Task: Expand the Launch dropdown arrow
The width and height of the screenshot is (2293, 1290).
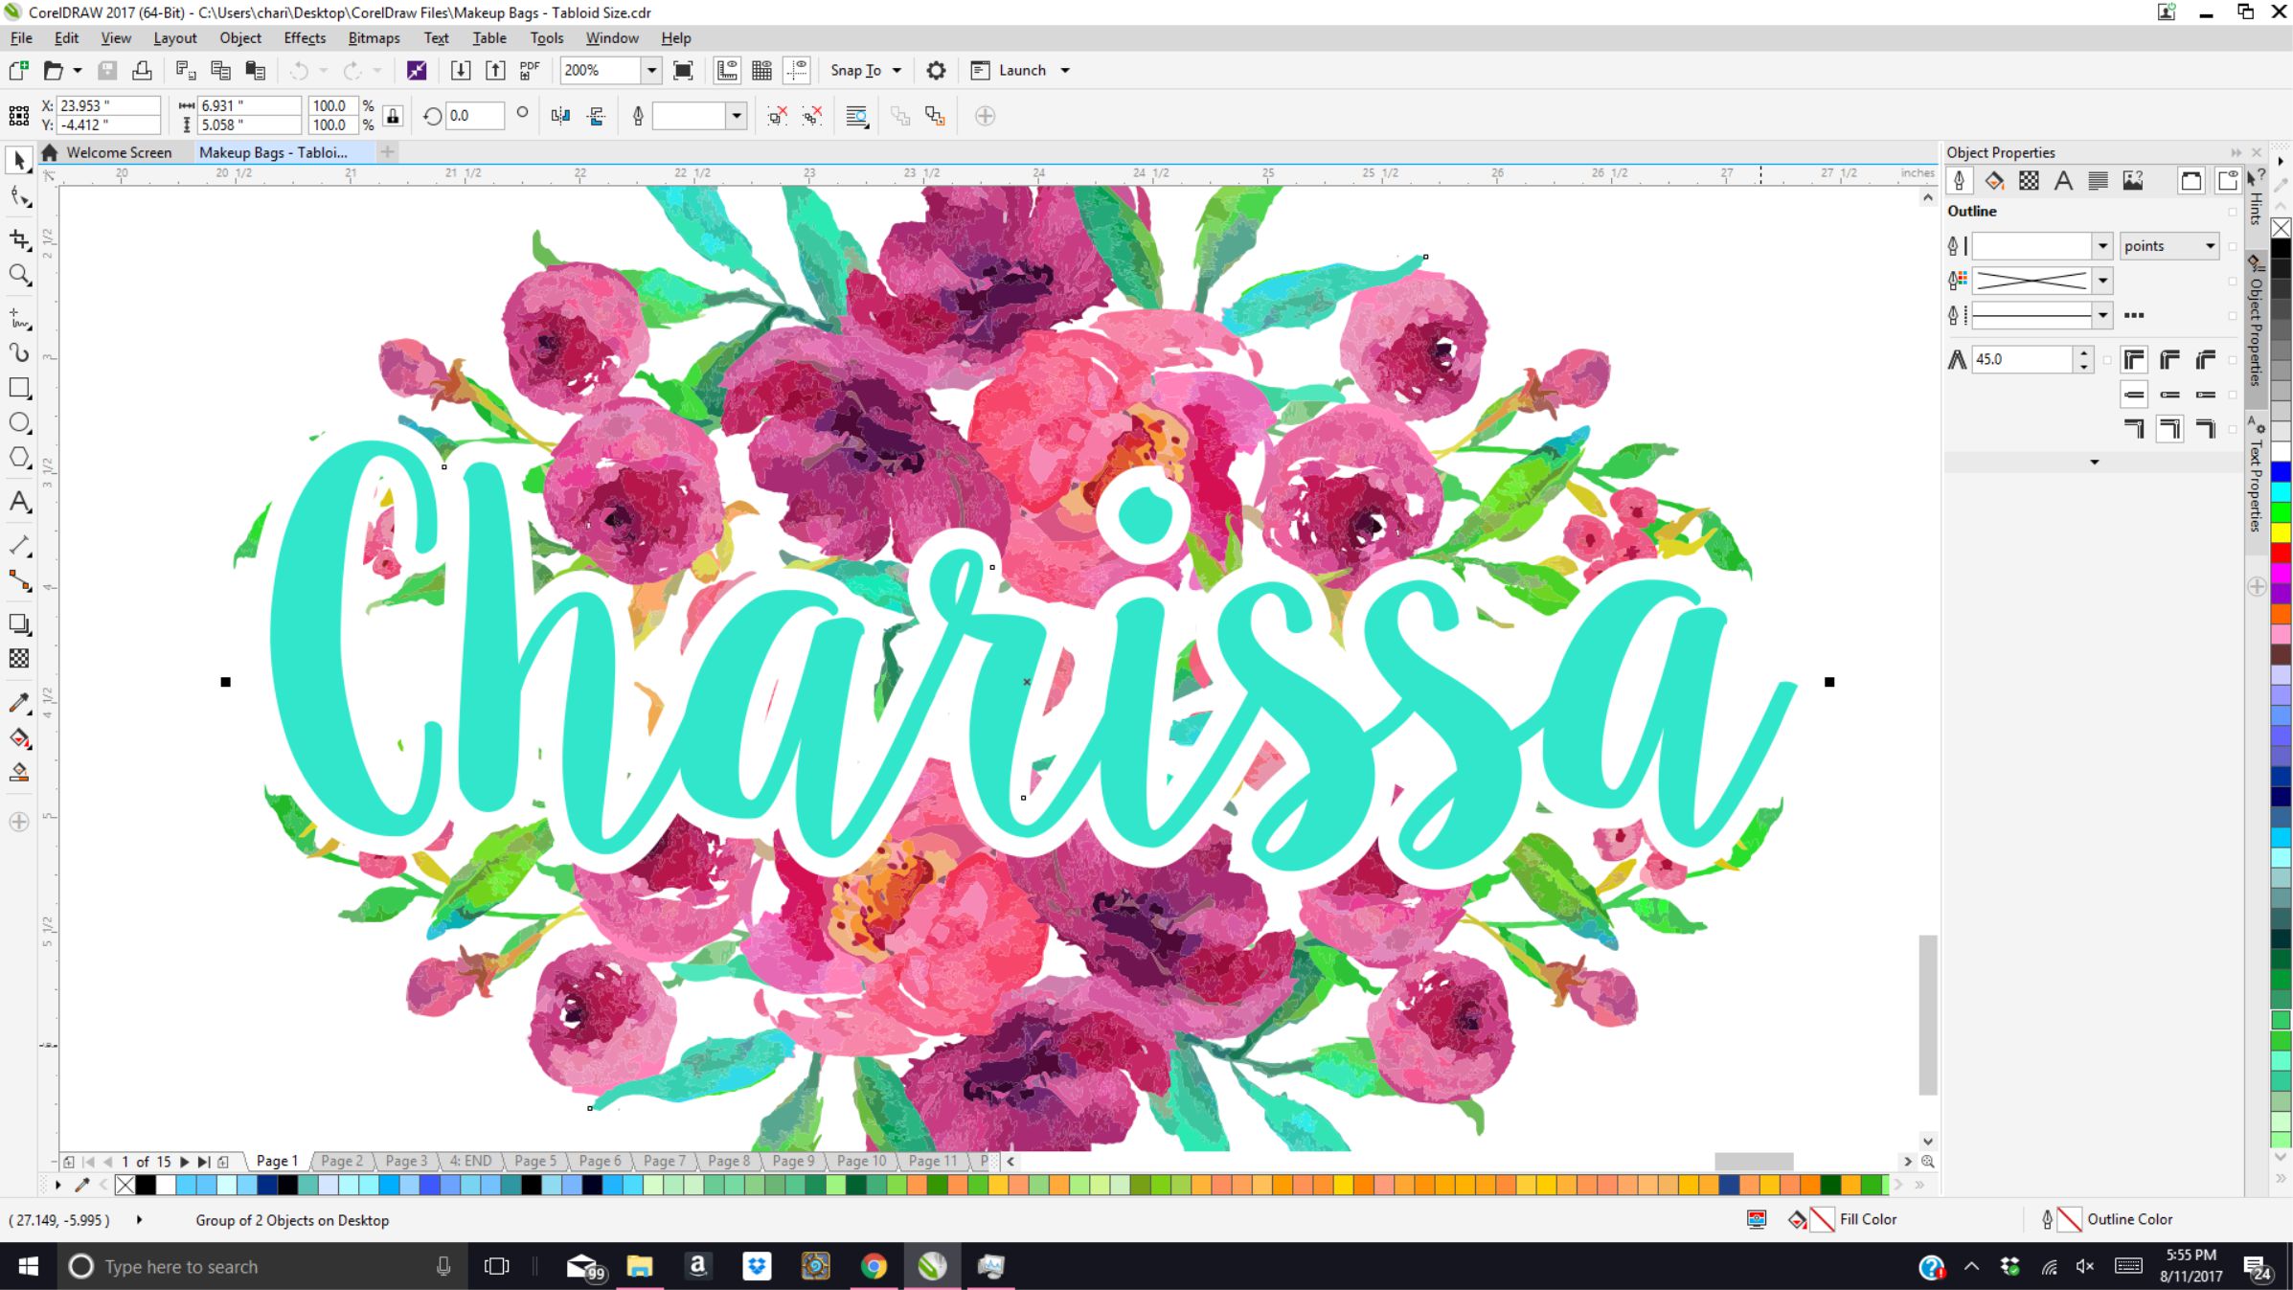Action: click(1065, 70)
